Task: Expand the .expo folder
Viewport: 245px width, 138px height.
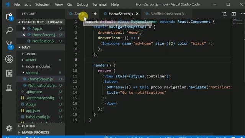Action: click(x=23, y=54)
